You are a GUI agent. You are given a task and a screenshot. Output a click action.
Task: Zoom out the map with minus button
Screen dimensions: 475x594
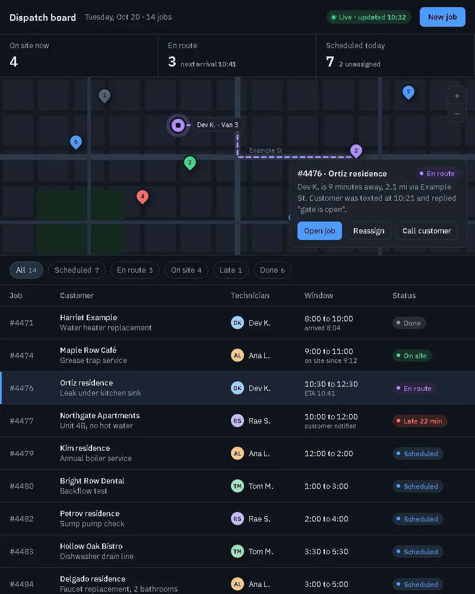[x=457, y=113]
